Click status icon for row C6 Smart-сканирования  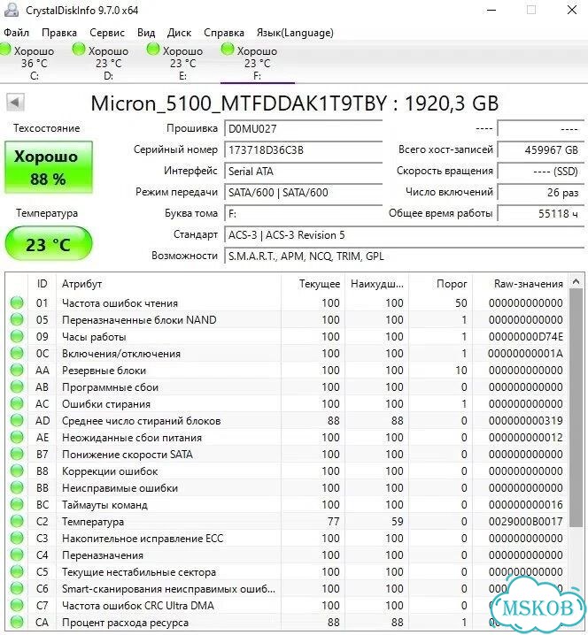pos(17,588)
